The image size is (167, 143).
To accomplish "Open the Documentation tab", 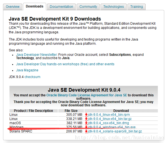I will 61,7.
